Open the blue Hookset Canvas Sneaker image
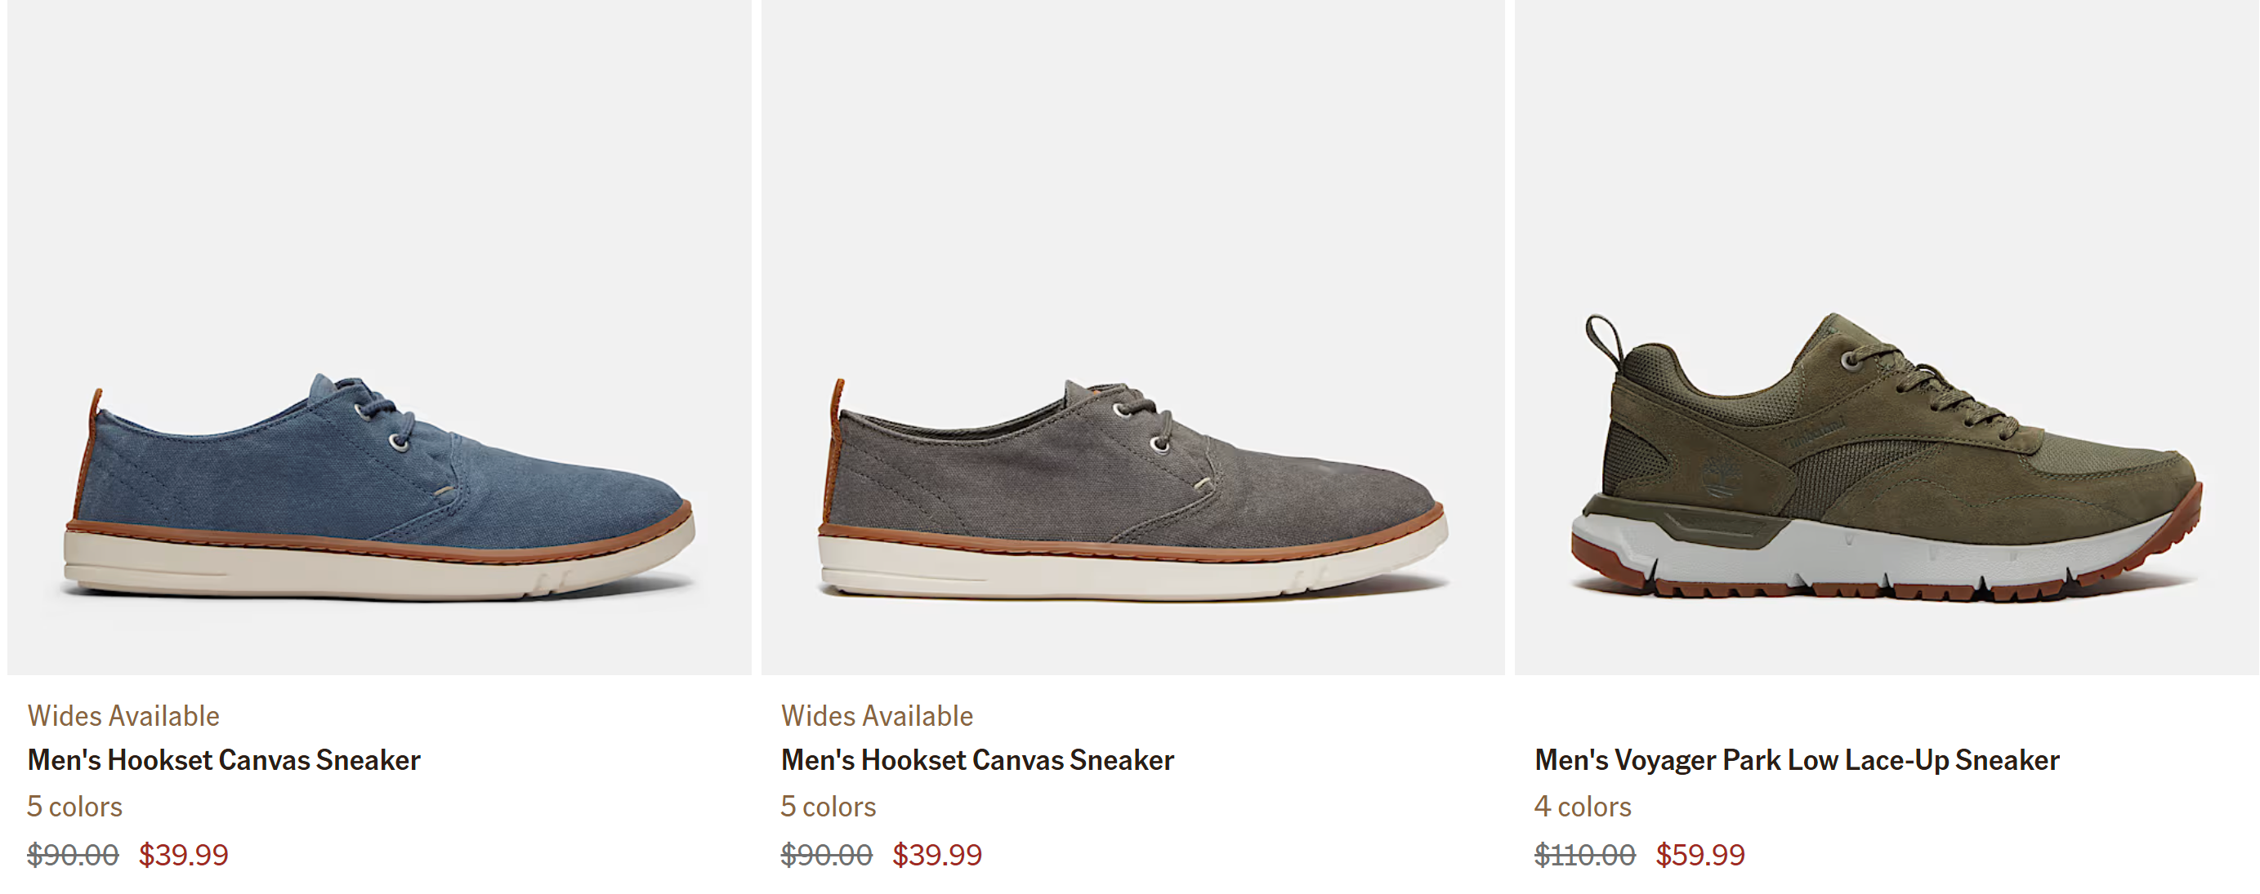The width and height of the screenshot is (2260, 894). 379,337
